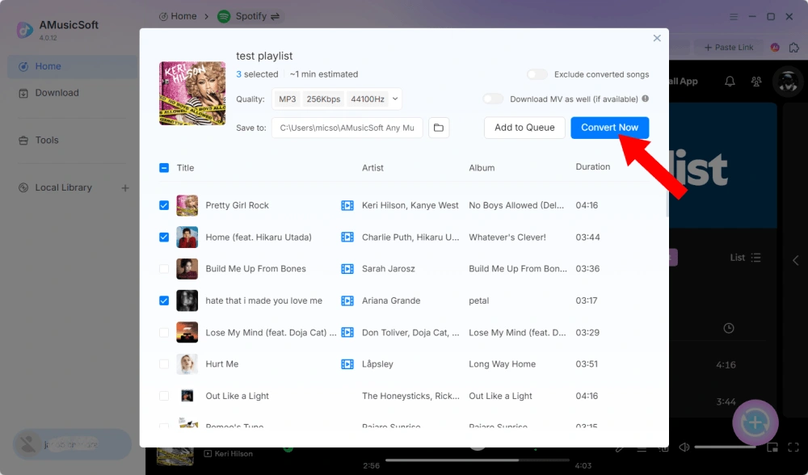
Task: Click MV video icon for hate that i made you love me
Action: 347,301
